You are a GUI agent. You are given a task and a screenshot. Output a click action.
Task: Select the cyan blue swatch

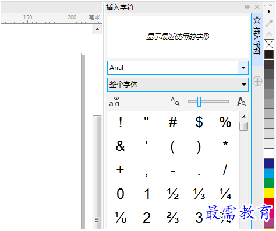point(269,173)
